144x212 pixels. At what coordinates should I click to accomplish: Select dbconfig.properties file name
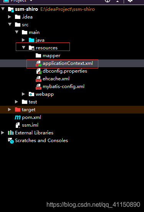pyautogui.click(x=65, y=71)
